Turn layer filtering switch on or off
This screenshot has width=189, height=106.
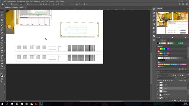click(188, 75)
